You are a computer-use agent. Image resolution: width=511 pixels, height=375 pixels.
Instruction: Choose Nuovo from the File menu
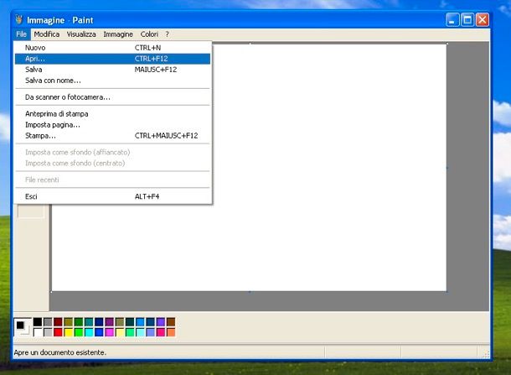(x=112, y=48)
